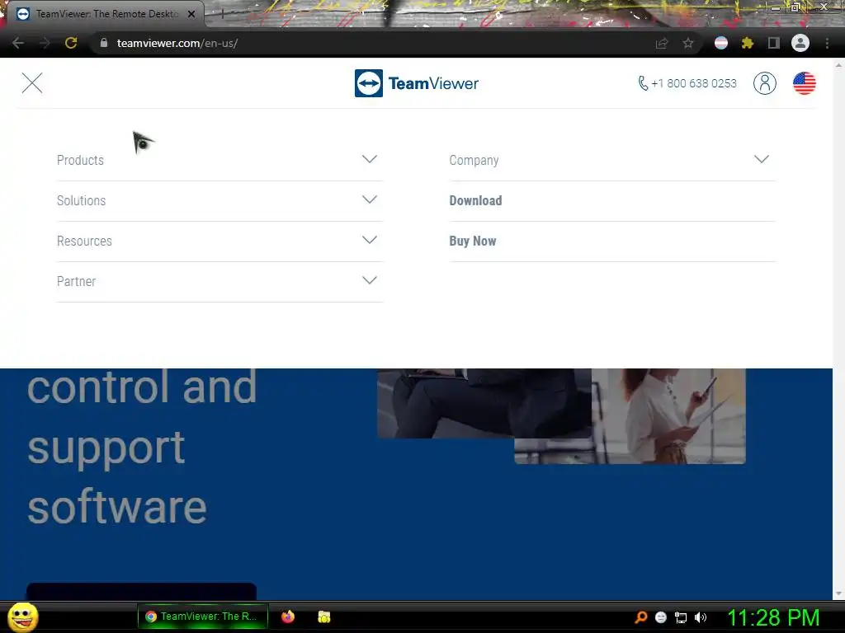View site security lock info
Image resolution: width=845 pixels, height=633 pixels.
(x=104, y=43)
